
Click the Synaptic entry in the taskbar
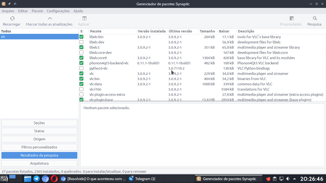pos(228,179)
